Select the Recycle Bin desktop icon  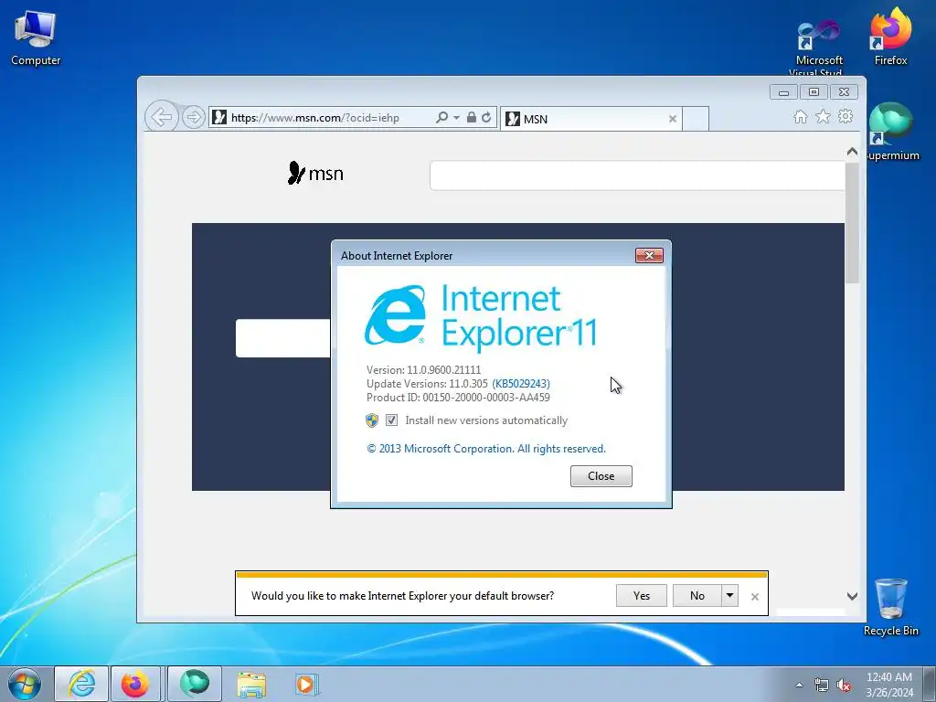[890, 607]
